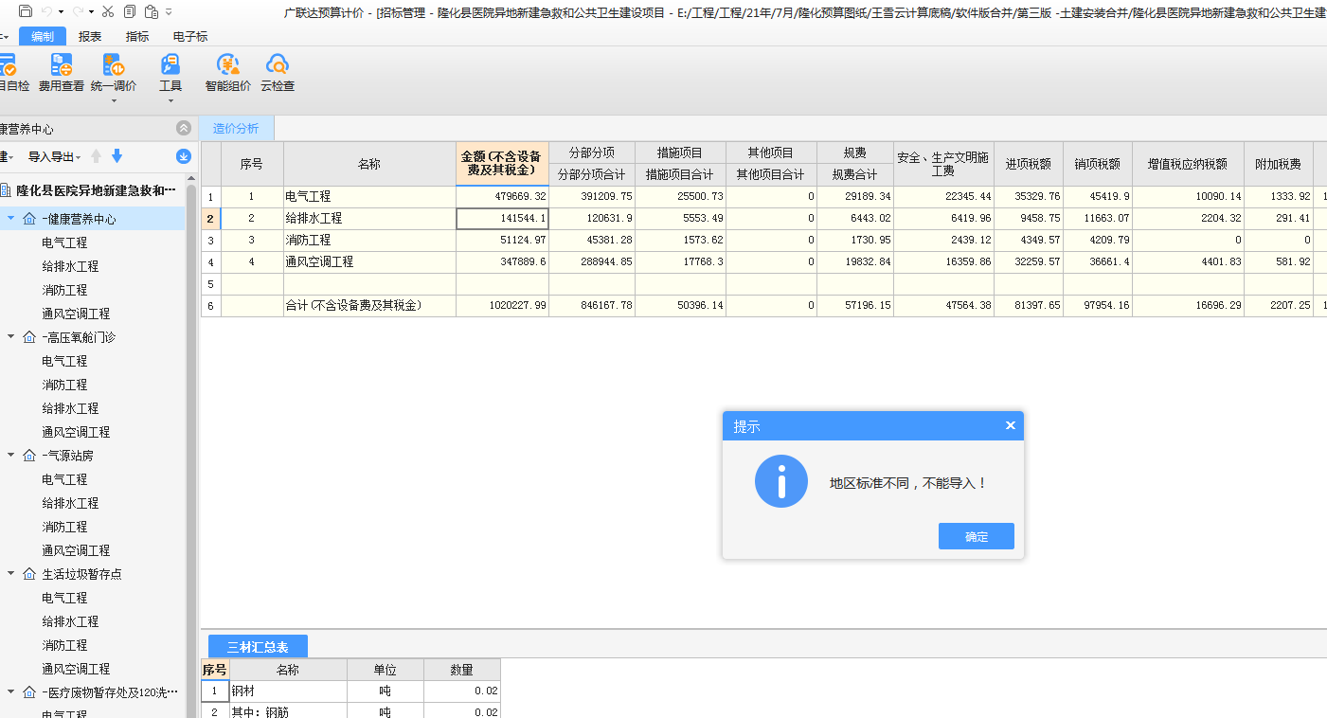Image resolution: width=1327 pixels, height=718 pixels.
Task: Click the 项目自检 self-check icon
Action: click(x=8, y=64)
